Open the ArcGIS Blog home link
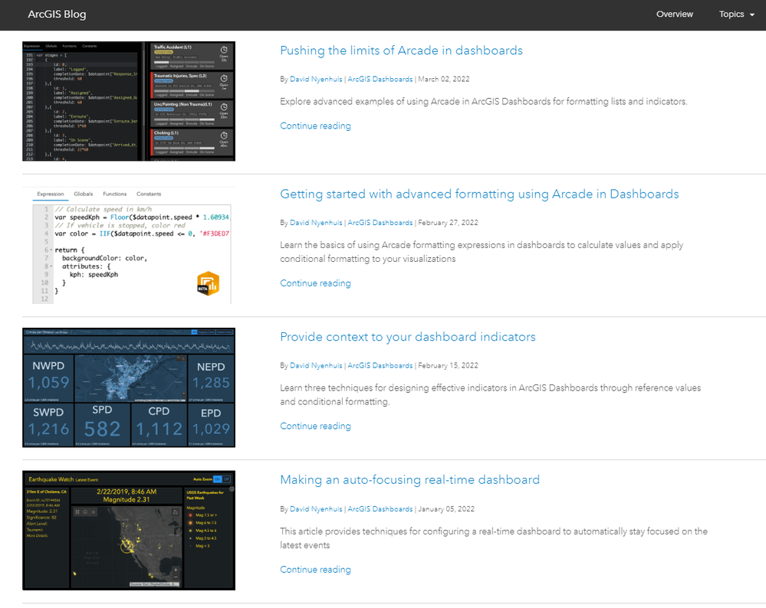766x608 pixels. (x=57, y=14)
